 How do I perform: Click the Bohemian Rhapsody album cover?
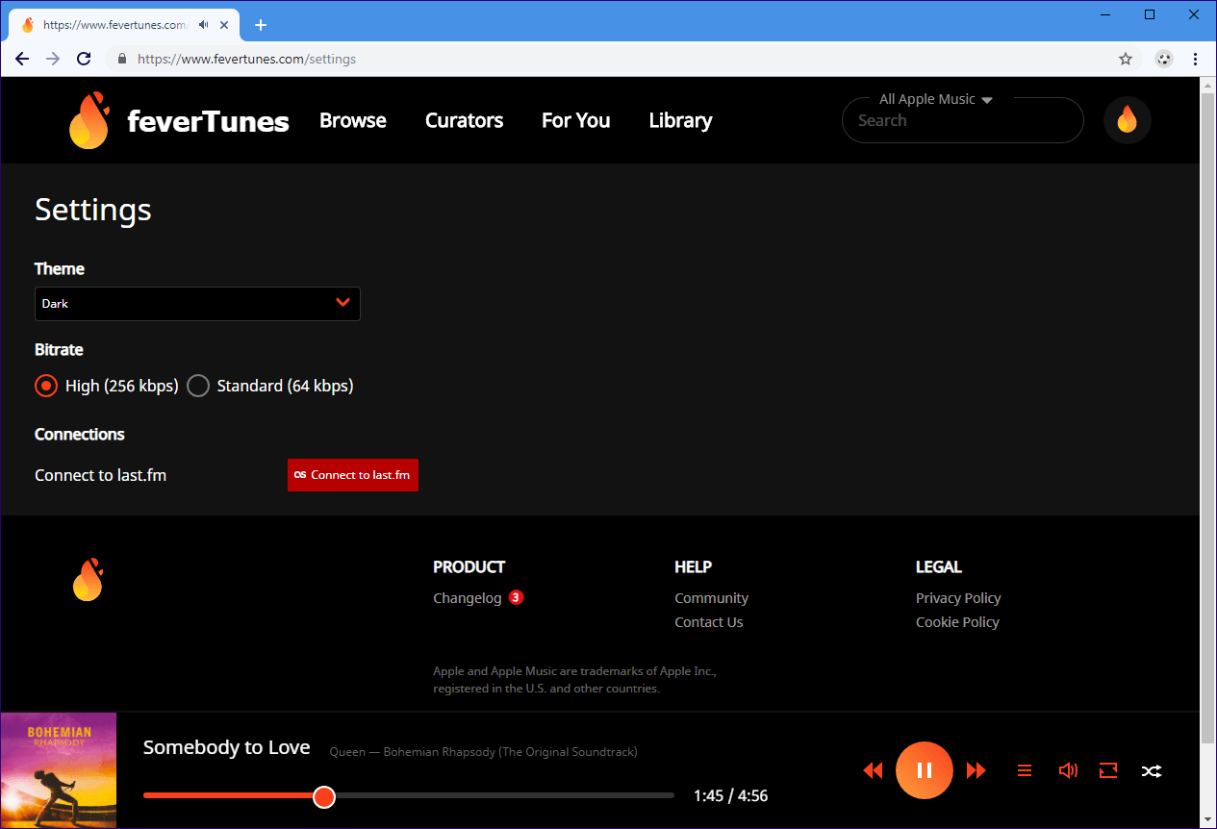click(58, 770)
